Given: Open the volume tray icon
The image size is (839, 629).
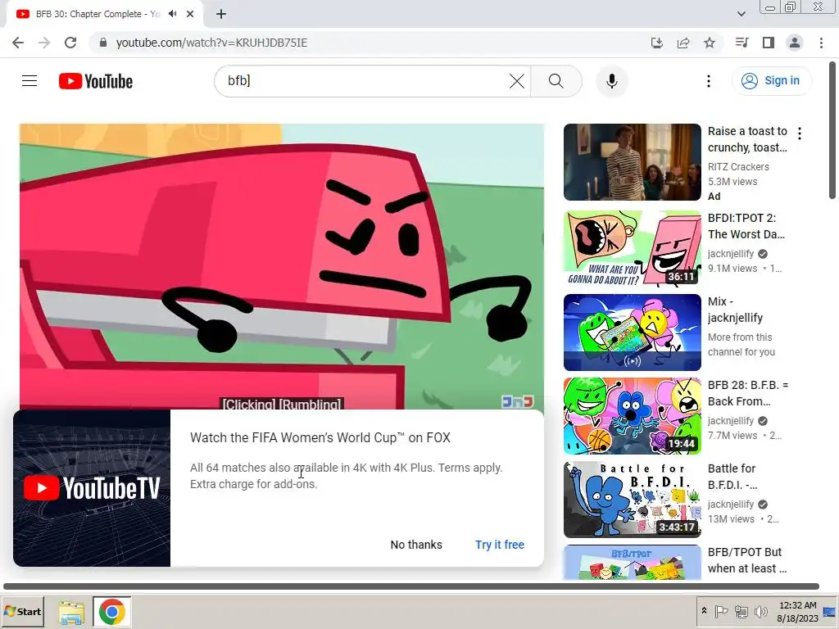Looking at the screenshot, I should point(760,611).
